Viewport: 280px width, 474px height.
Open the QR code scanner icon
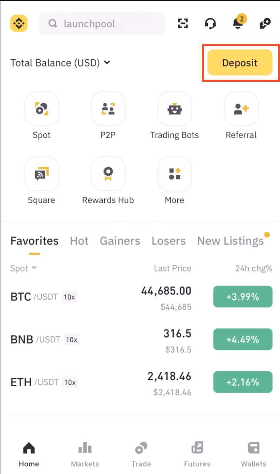coord(183,23)
